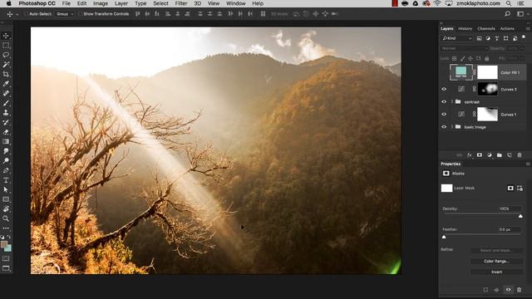Select the Horizontal Type tool
This screenshot has width=532, height=299.
[x=6, y=180]
